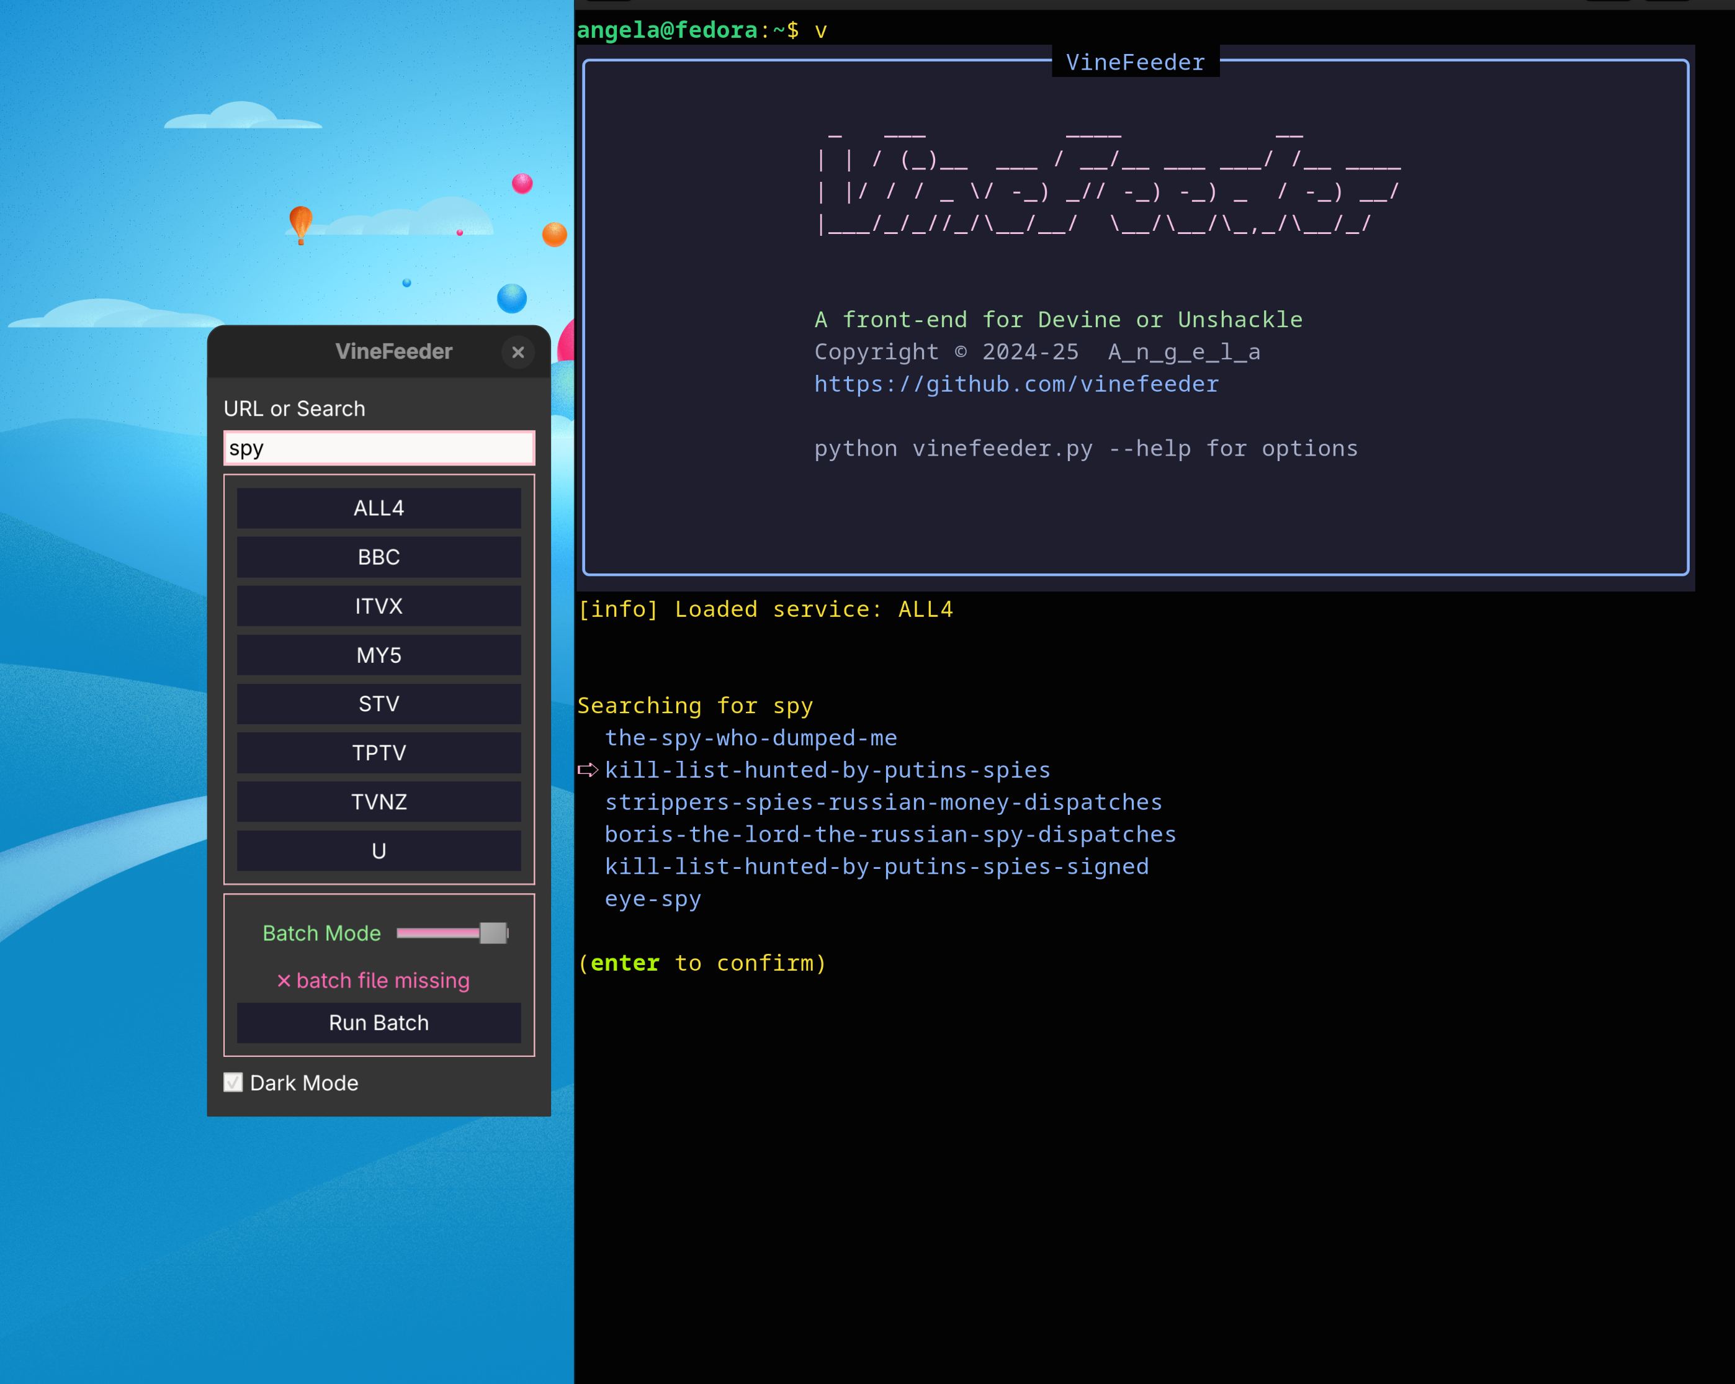Click the highlighted kill-list-hunted-by-putins-spies result

pyautogui.click(x=827, y=770)
